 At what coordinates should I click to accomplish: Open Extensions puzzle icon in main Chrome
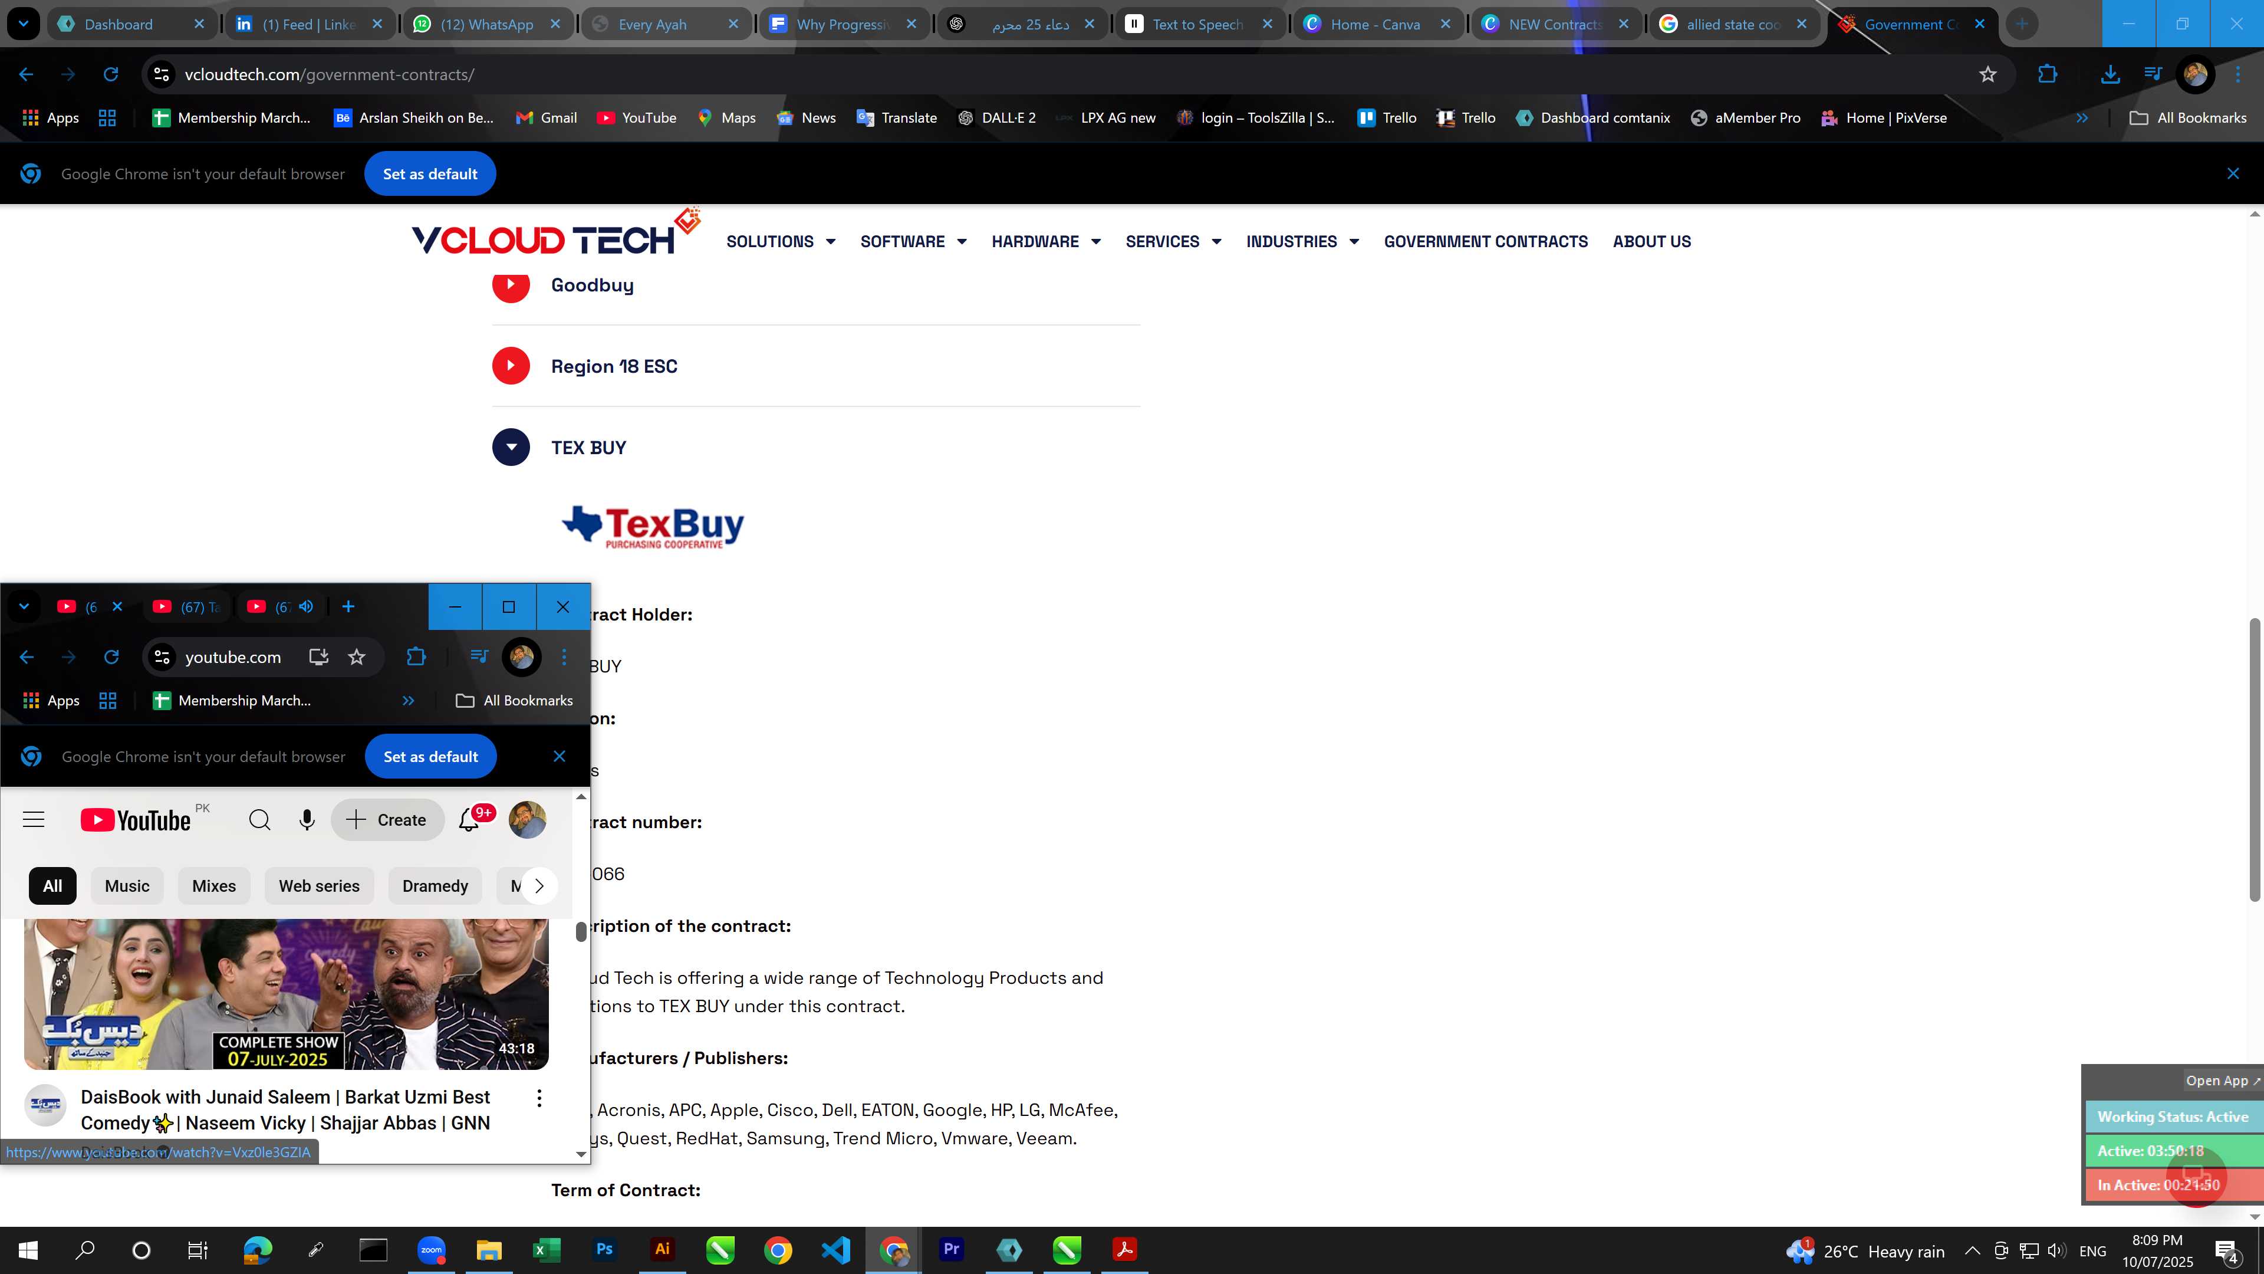pos(2048,75)
